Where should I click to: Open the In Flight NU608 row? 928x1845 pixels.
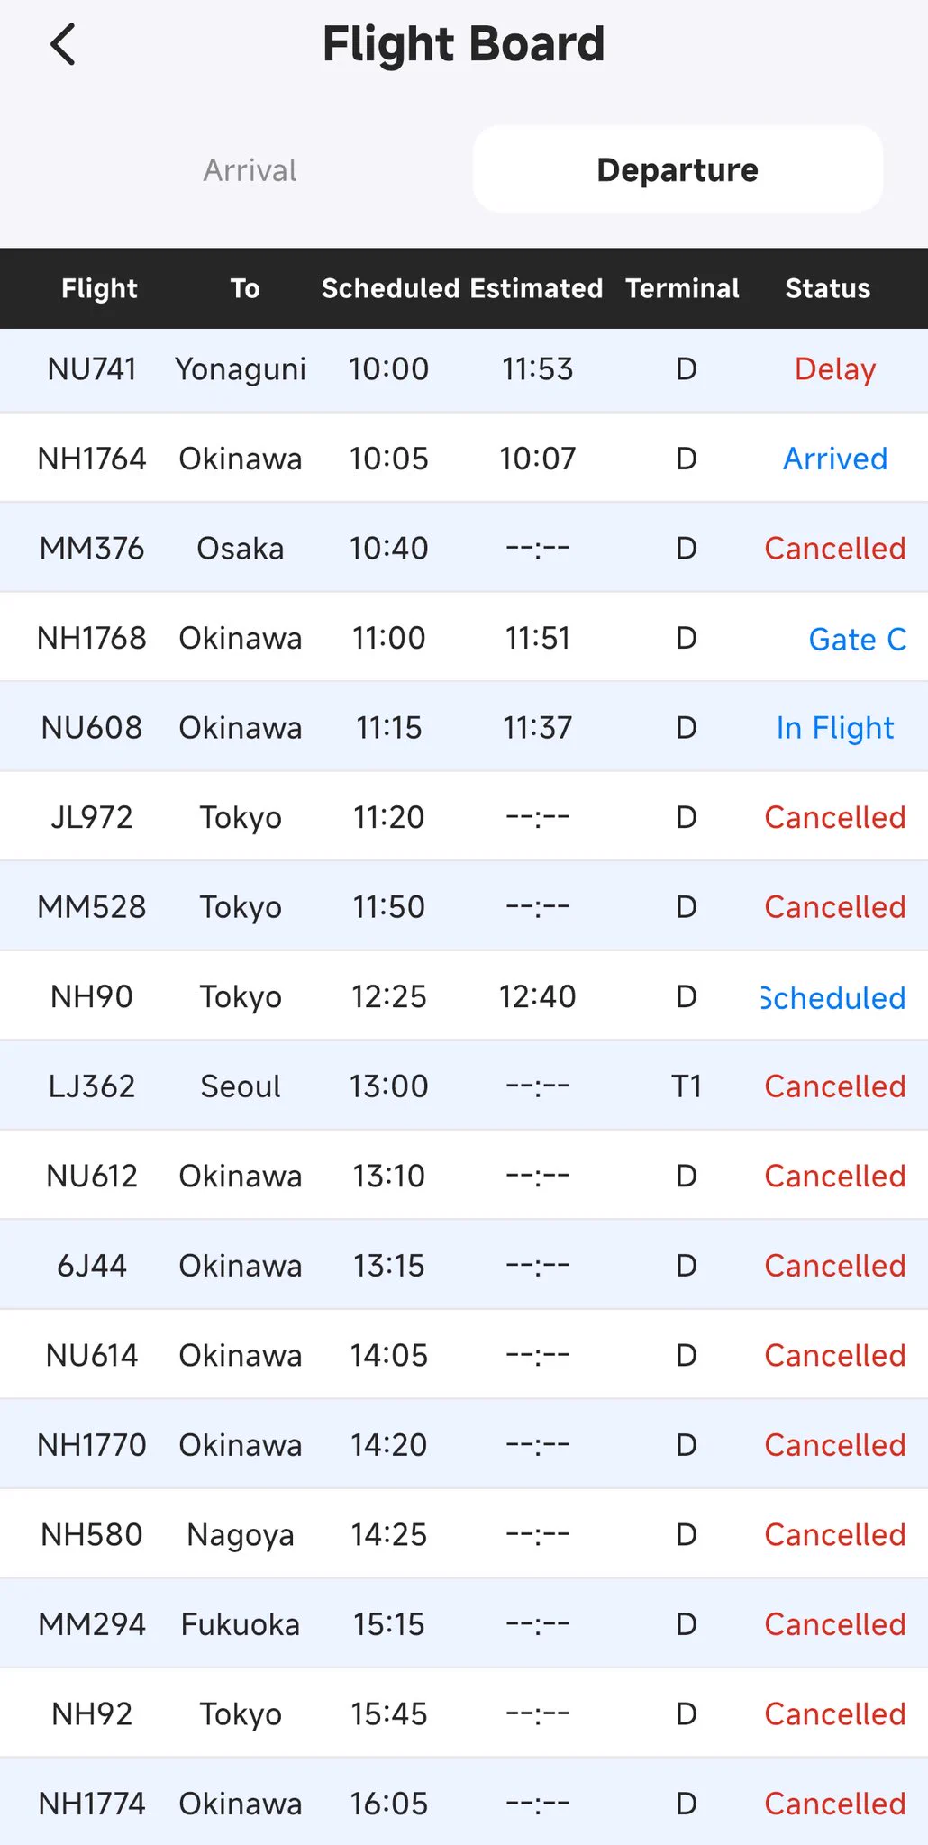(464, 727)
